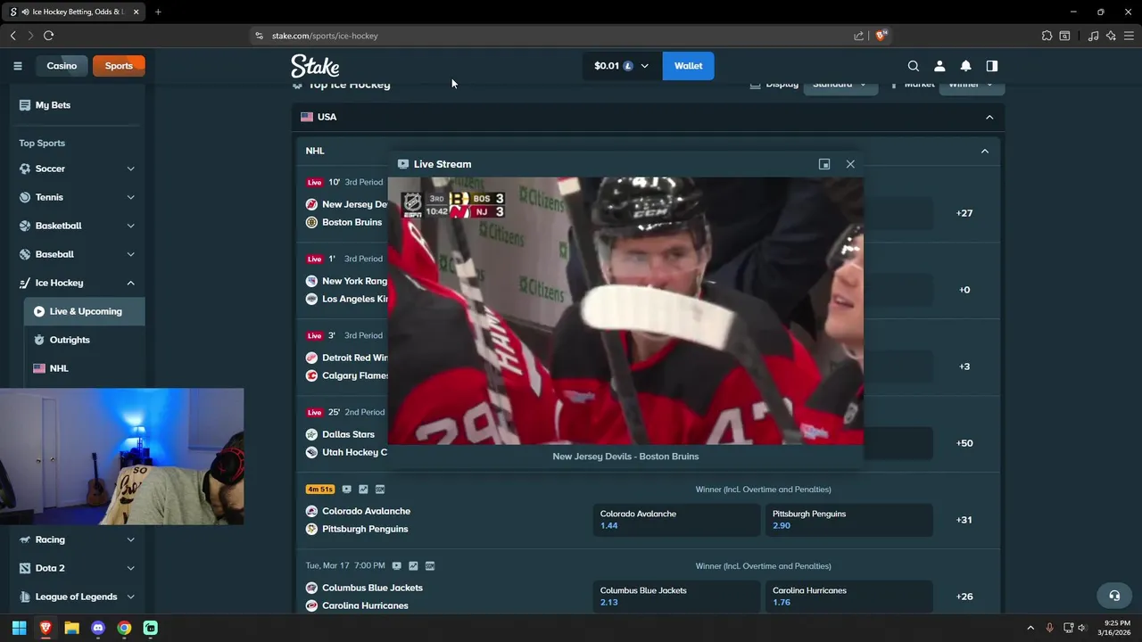This screenshot has width=1142, height=642.
Task: Toggle the bet slip side panel icon
Action: [992, 66]
